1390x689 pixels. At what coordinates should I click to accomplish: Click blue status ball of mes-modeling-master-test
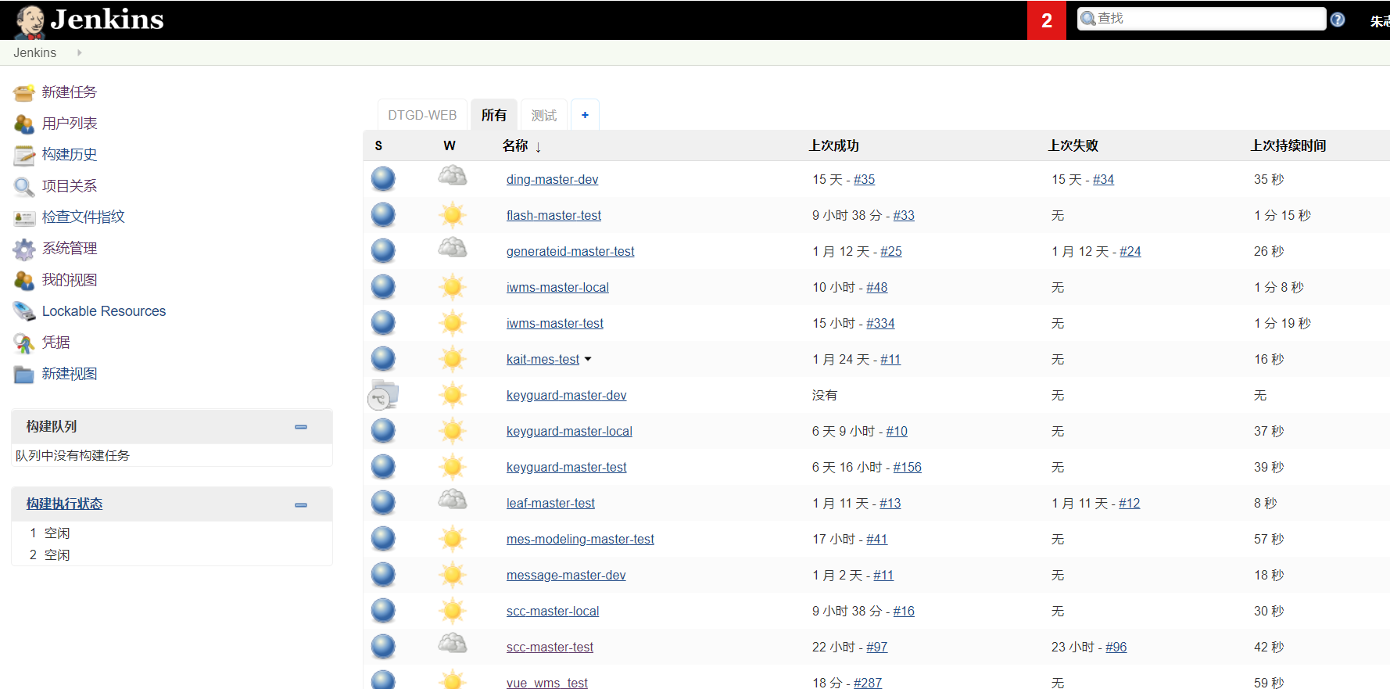[383, 539]
